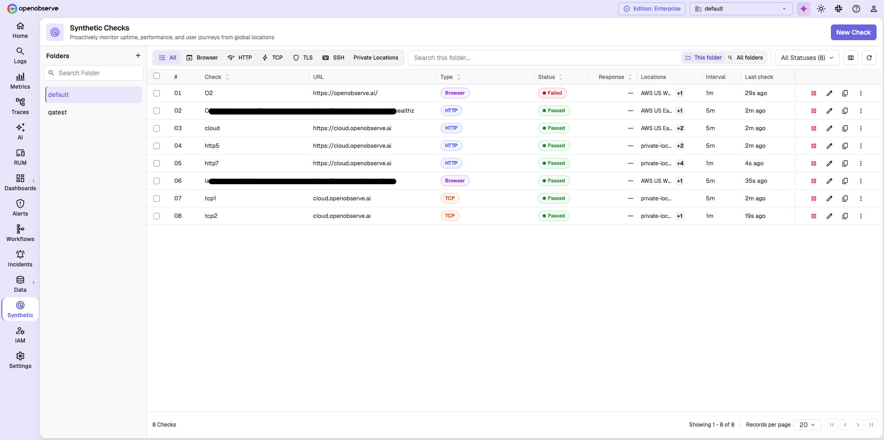This screenshot has width=884, height=440.
Task: Select the cloud check row checkbox
Action: click(157, 128)
